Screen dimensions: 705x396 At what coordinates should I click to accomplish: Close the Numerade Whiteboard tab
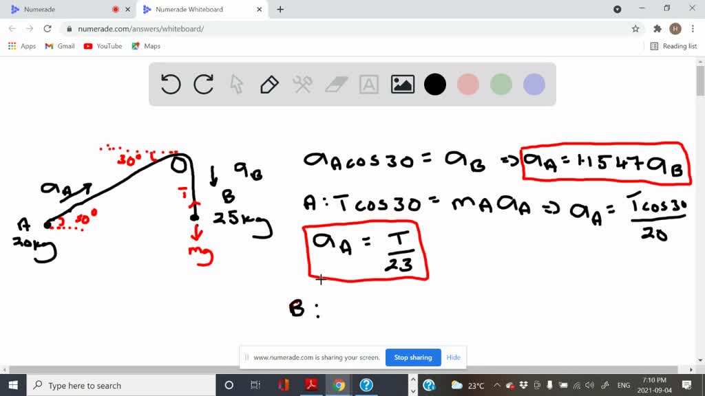[x=260, y=10]
